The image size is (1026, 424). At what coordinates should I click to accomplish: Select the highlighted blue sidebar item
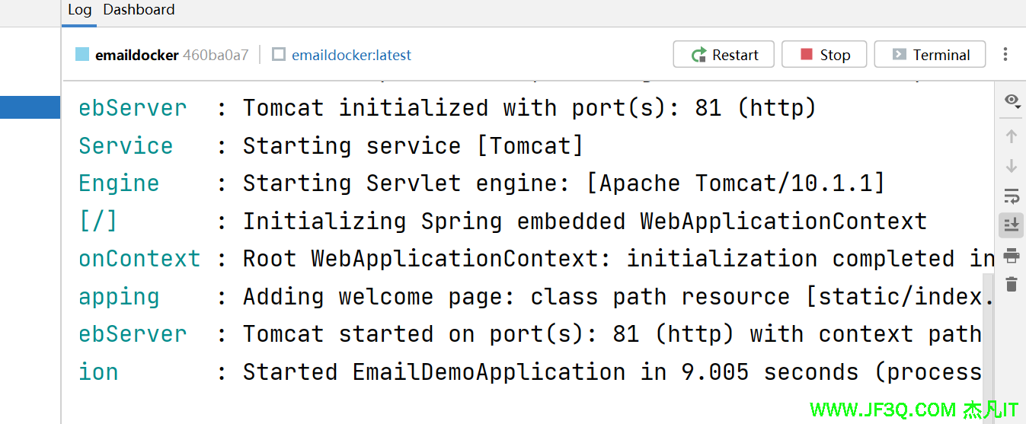[x=30, y=107]
